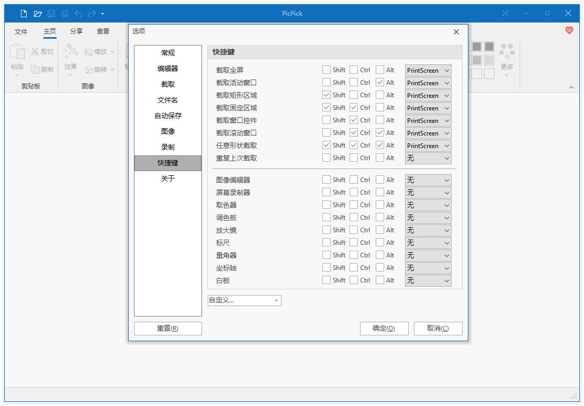
Task: Click the 重置(R) button
Action: (167, 329)
